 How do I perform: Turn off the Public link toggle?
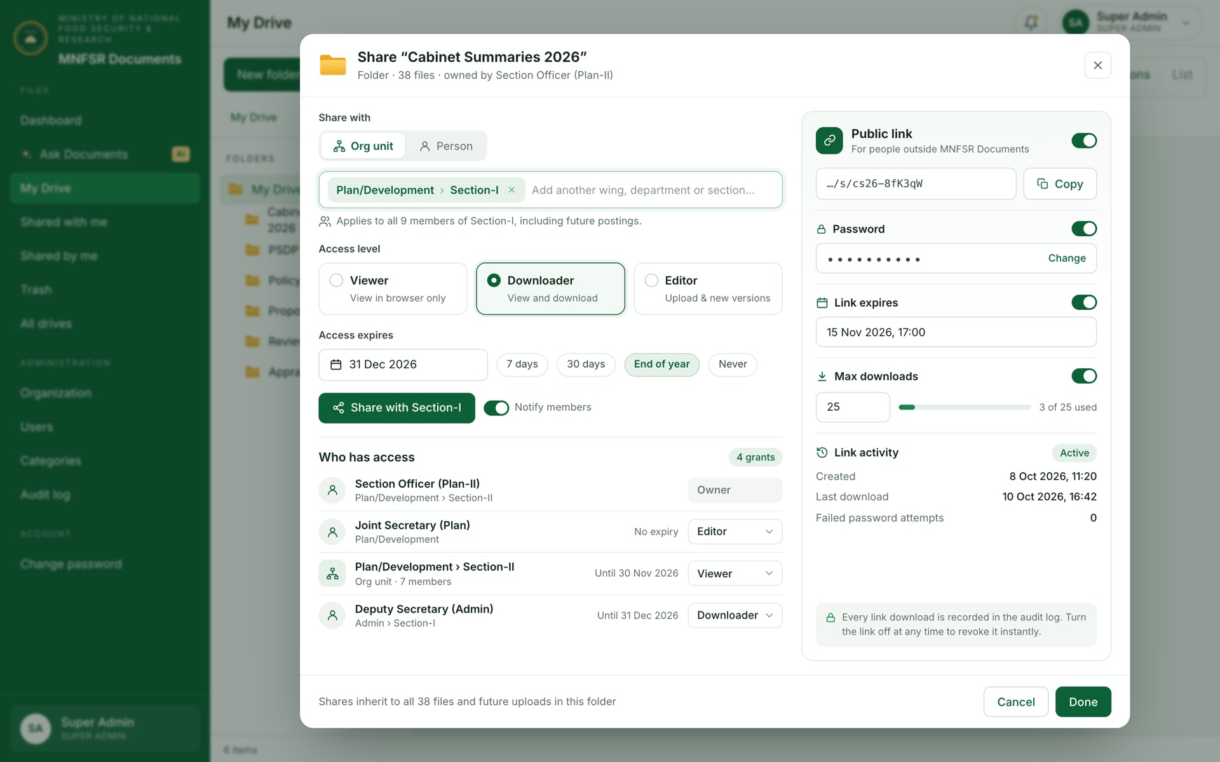(1084, 141)
